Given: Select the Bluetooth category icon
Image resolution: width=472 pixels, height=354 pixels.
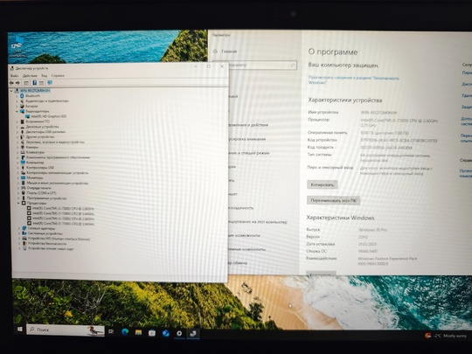Looking at the screenshot, I should [x=22, y=96].
